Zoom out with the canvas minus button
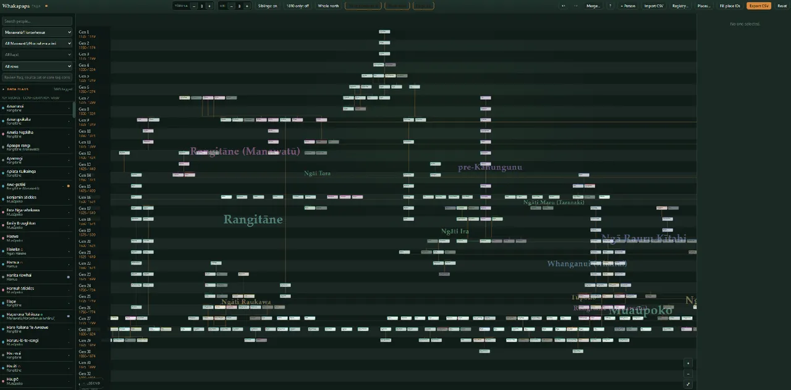 (x=688, y=373)
